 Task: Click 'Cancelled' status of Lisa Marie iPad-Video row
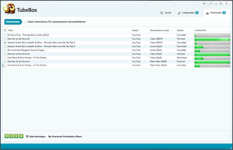(x=182, y=65)
